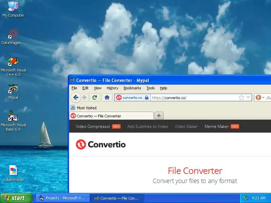Open Add Subtitles to Video link
Image resolution: width=271 pixels, height=203 pixels.
[148, 127]
